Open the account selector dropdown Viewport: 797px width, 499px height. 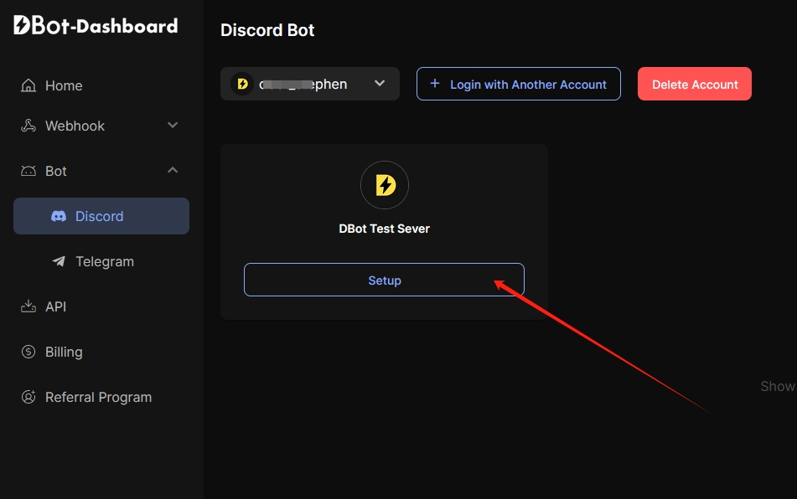point(310,84)
